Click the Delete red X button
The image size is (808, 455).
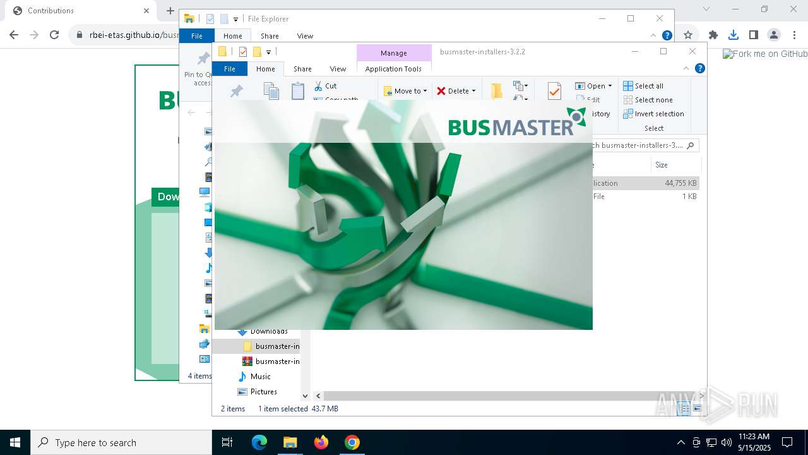441,91
